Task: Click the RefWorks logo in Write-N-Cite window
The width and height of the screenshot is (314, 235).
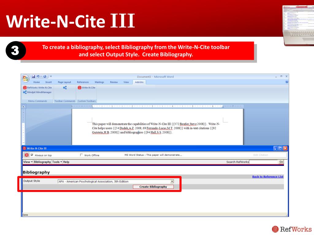Action: (x=26, y=155)
